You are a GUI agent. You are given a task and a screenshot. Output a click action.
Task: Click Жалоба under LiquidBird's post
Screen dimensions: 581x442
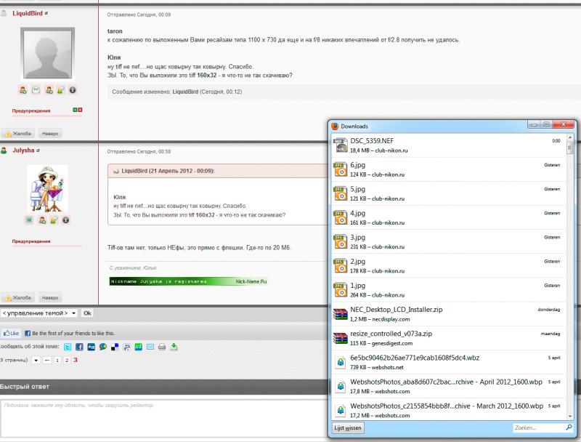pos(17,134)
